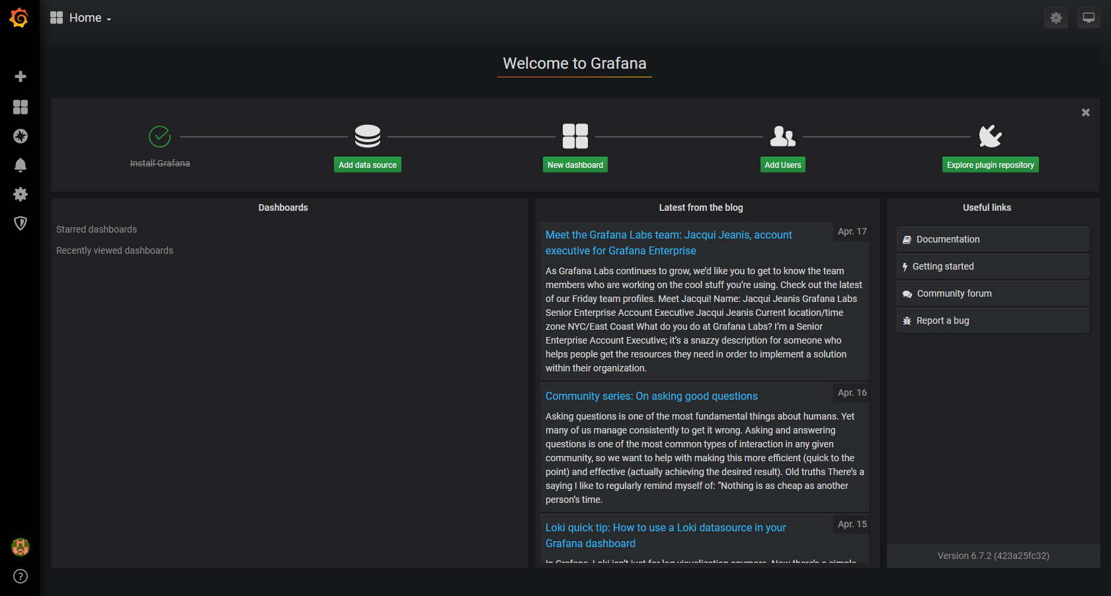This screenshot has height=596, width=1111.
Task: Cycle view mode with monitor icon
Action: coord(1089,18)
